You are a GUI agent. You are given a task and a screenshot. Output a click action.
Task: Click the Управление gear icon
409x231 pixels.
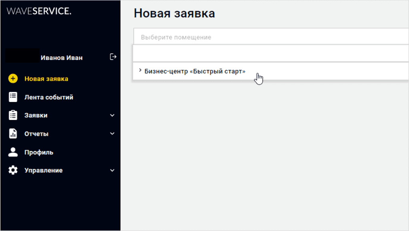[13, 170]
